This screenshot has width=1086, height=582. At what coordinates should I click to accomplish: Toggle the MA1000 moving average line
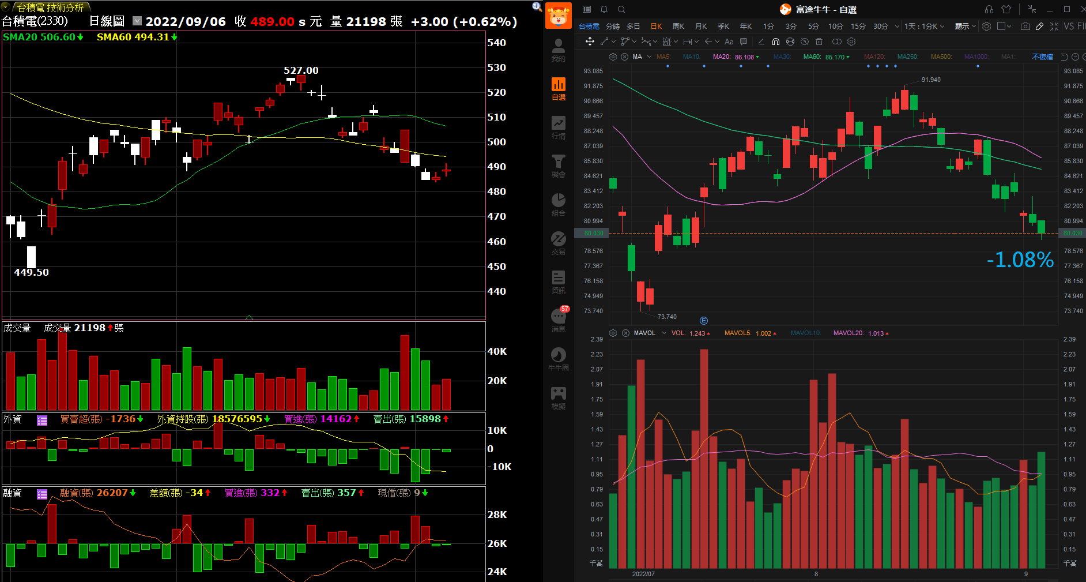click(x=976, y=57)
